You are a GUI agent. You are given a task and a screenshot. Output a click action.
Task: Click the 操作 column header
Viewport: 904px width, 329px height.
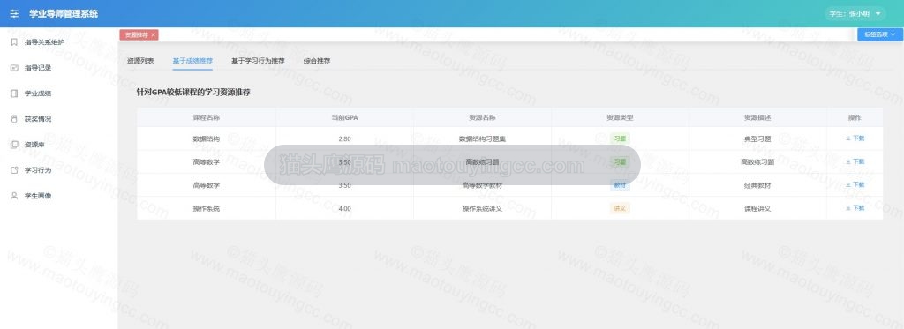(855, 117)
